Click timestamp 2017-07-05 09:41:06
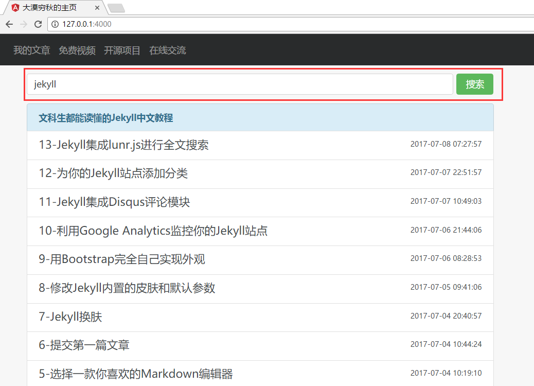 click(446, 287)
